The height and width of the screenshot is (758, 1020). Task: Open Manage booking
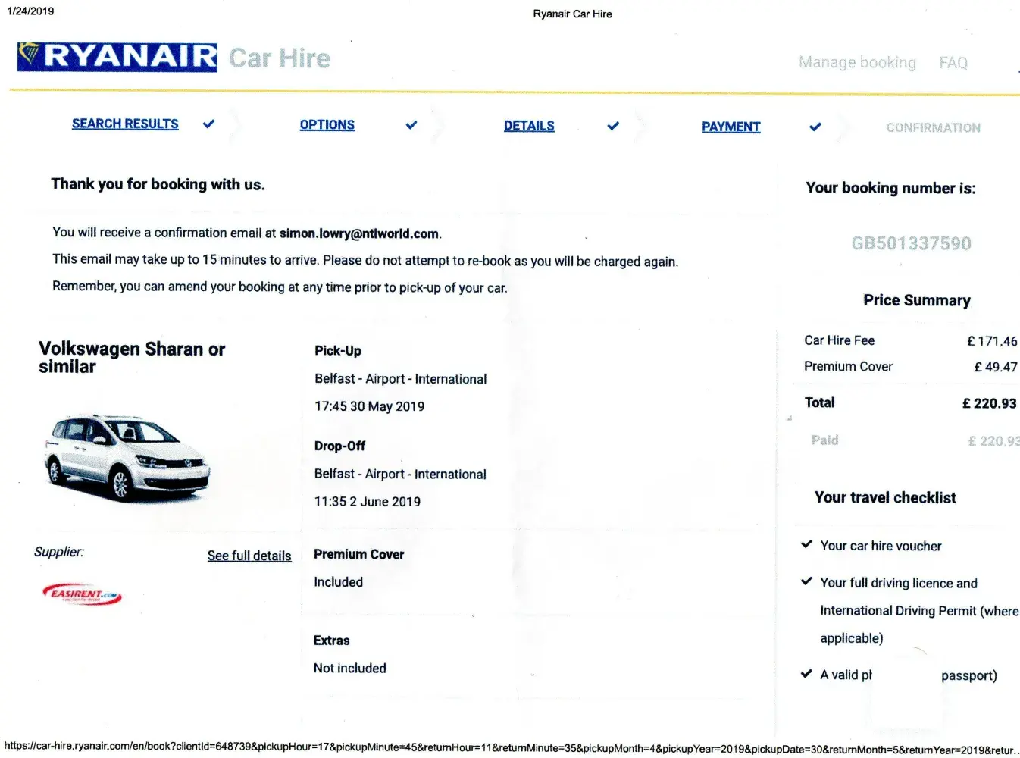click(x=857, y=62)
